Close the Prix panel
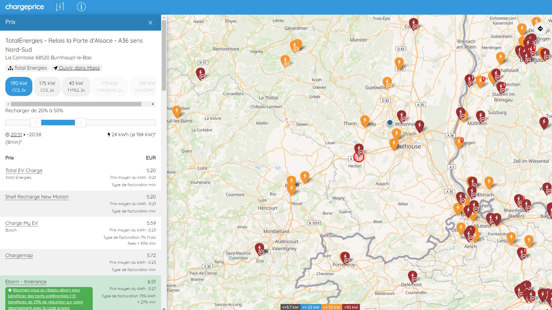Screen dimensions: 552x310 pyautogui.click(x=150, y=23)
